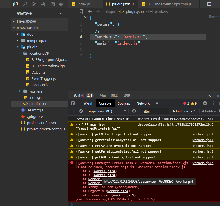Click the Docker whale icon

61,4
